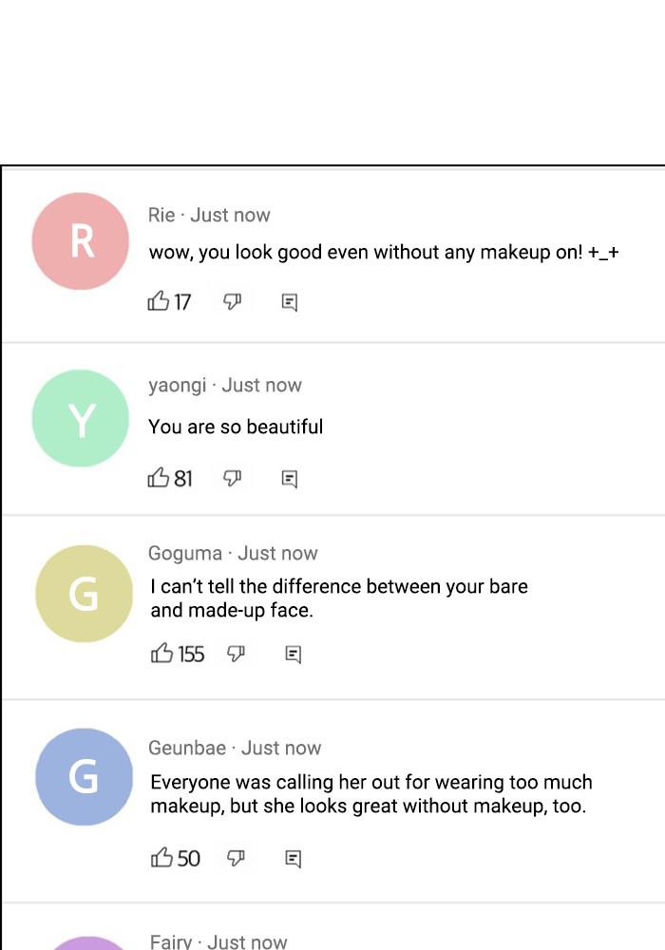Open Rie's pink profile avatar
This screenshot has height=950, width=665.
click(x=80, y=241)
